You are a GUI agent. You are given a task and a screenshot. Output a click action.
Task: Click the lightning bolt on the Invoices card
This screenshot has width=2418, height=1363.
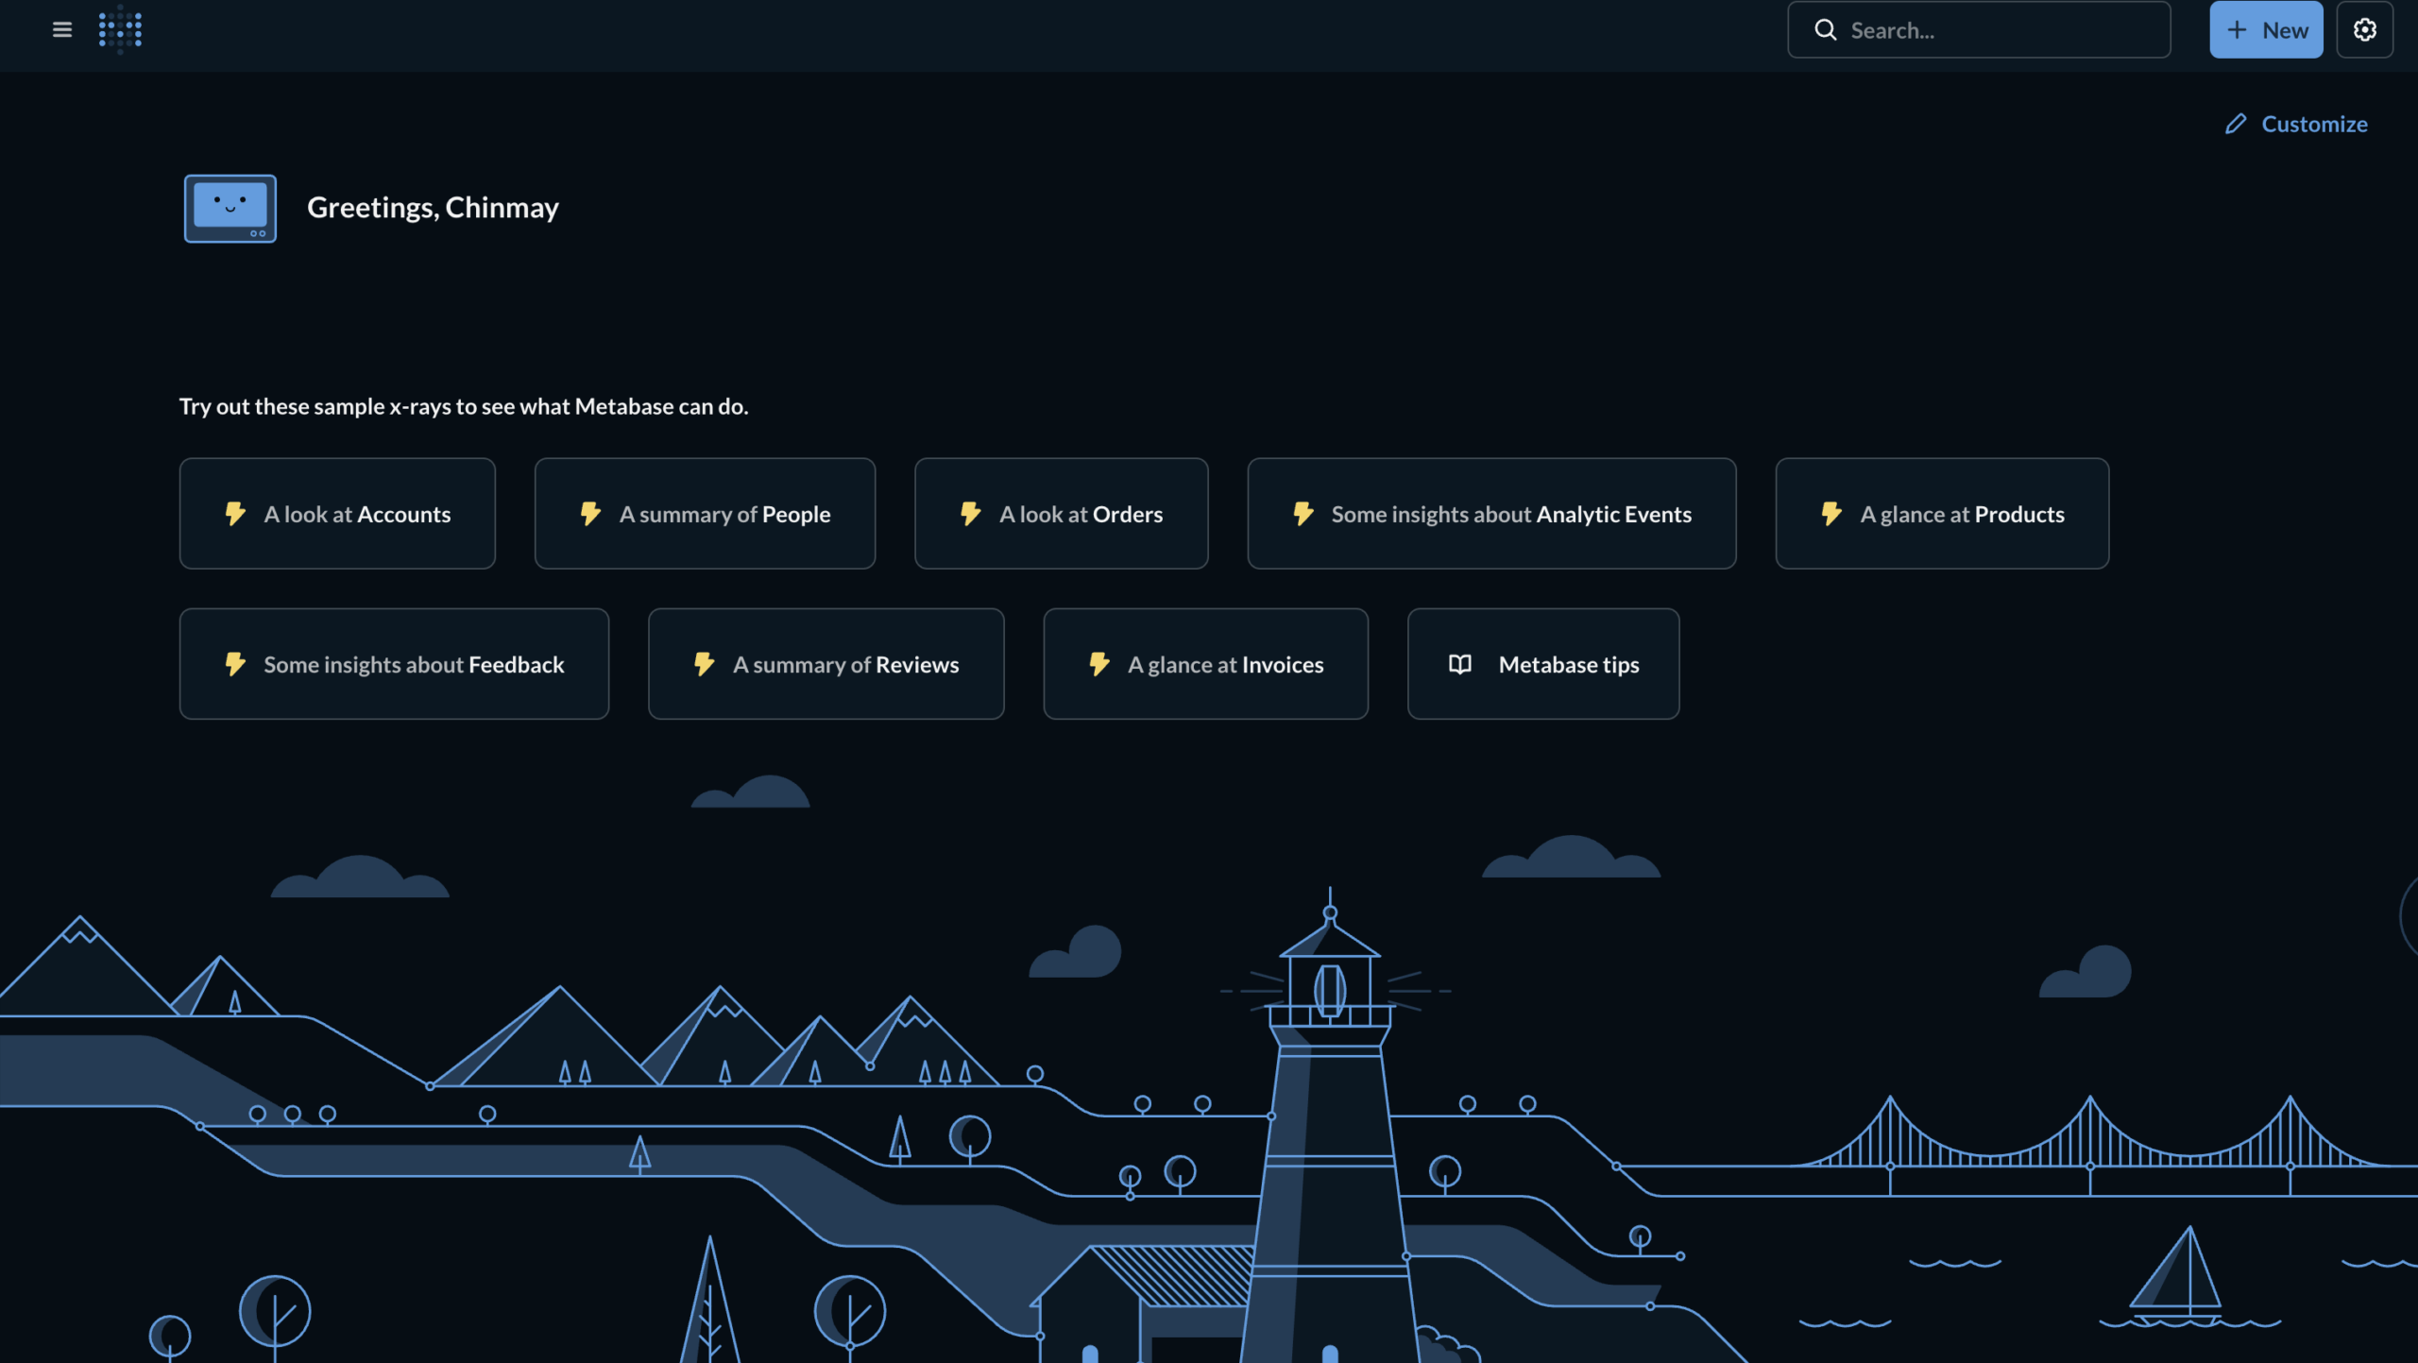(1098, 664)
